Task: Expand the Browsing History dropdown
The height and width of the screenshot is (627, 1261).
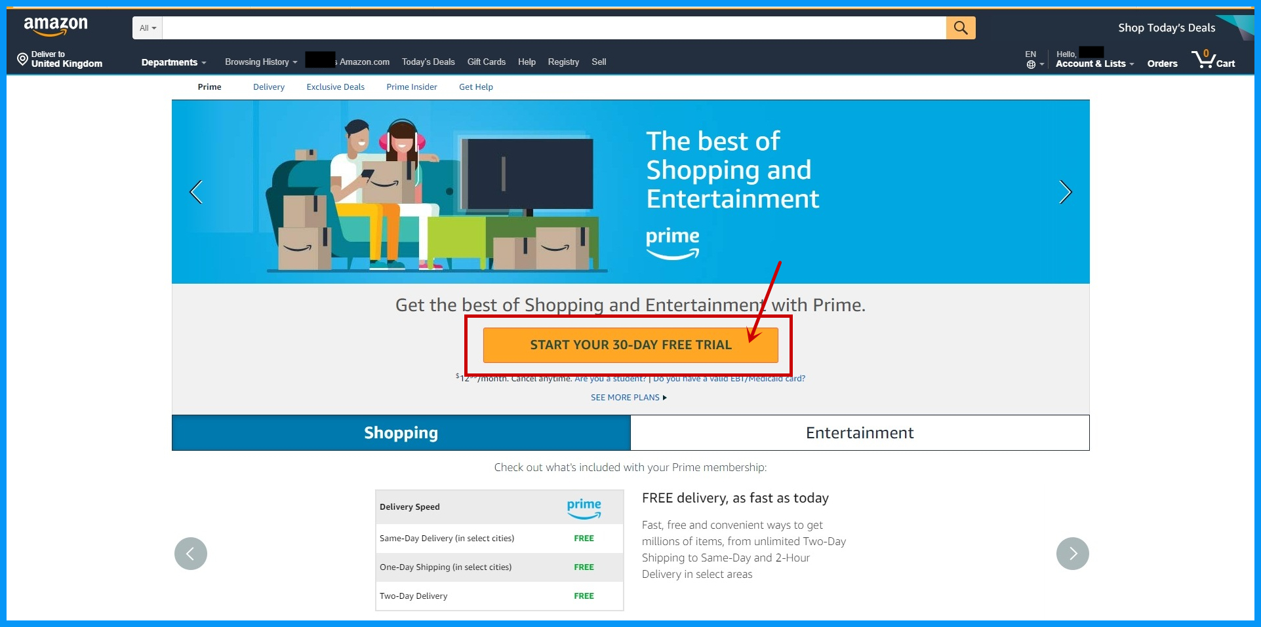Action: pos(261,62)
